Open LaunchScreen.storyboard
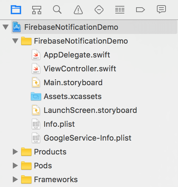The width and height of the screenshot is (178, 187). 90,110
